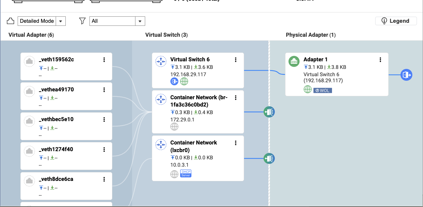Click the green globe icon under Virtual Switch 6
Screen dimensions: 423x207
tap(184, 81)
